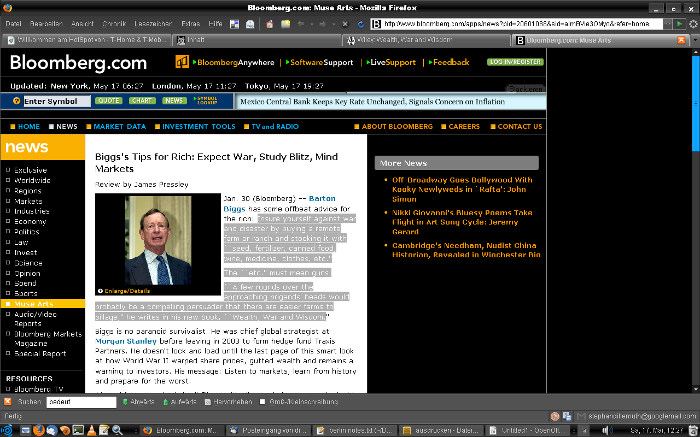Click the green NEWS button
The height and width of the screenshot is (437, 700).
174,101
